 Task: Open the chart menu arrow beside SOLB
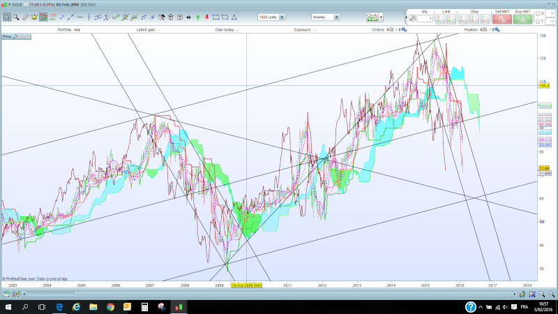(x=10, y=5)
